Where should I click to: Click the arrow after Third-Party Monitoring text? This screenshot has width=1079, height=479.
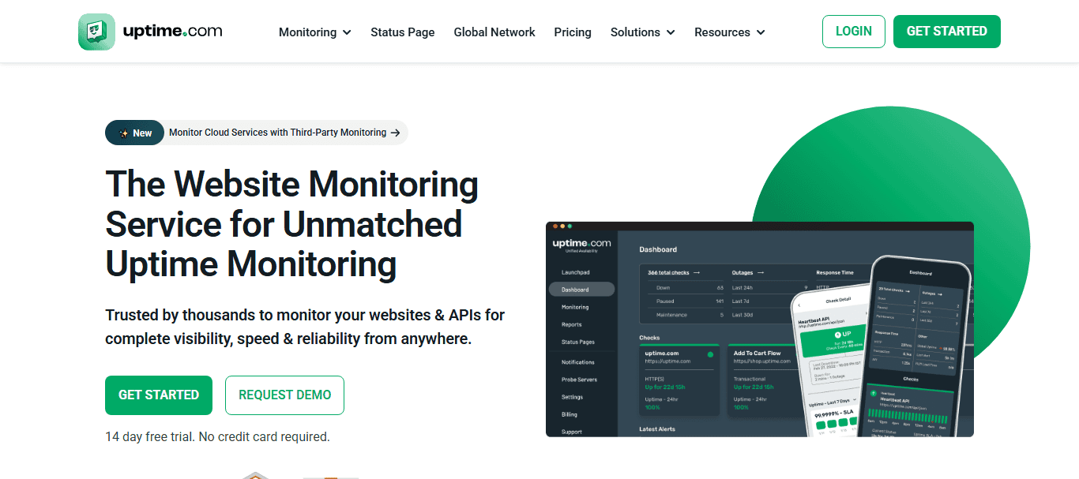point(395,133)
